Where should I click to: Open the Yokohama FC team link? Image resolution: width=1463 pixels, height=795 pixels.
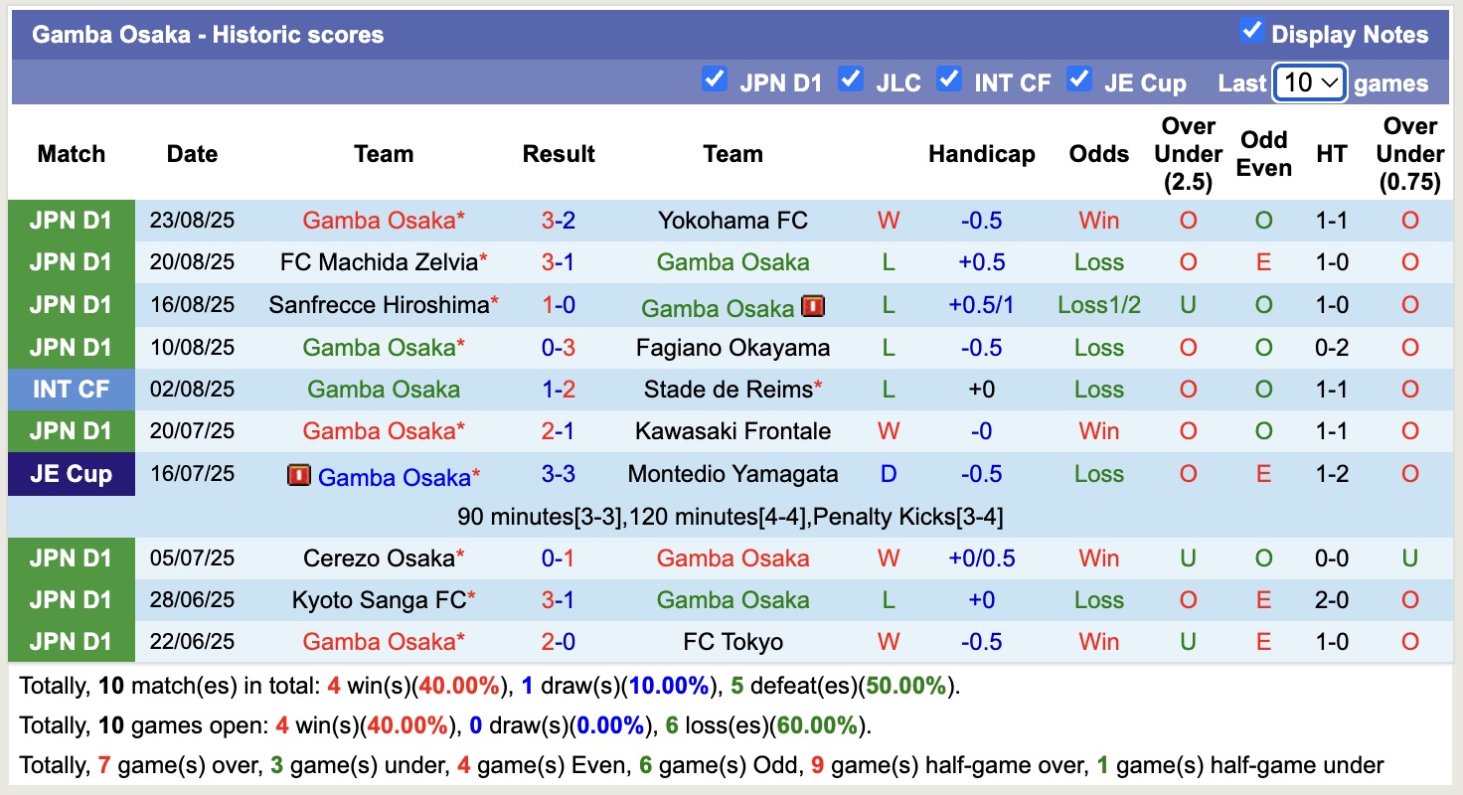click(x=732, y=221)
